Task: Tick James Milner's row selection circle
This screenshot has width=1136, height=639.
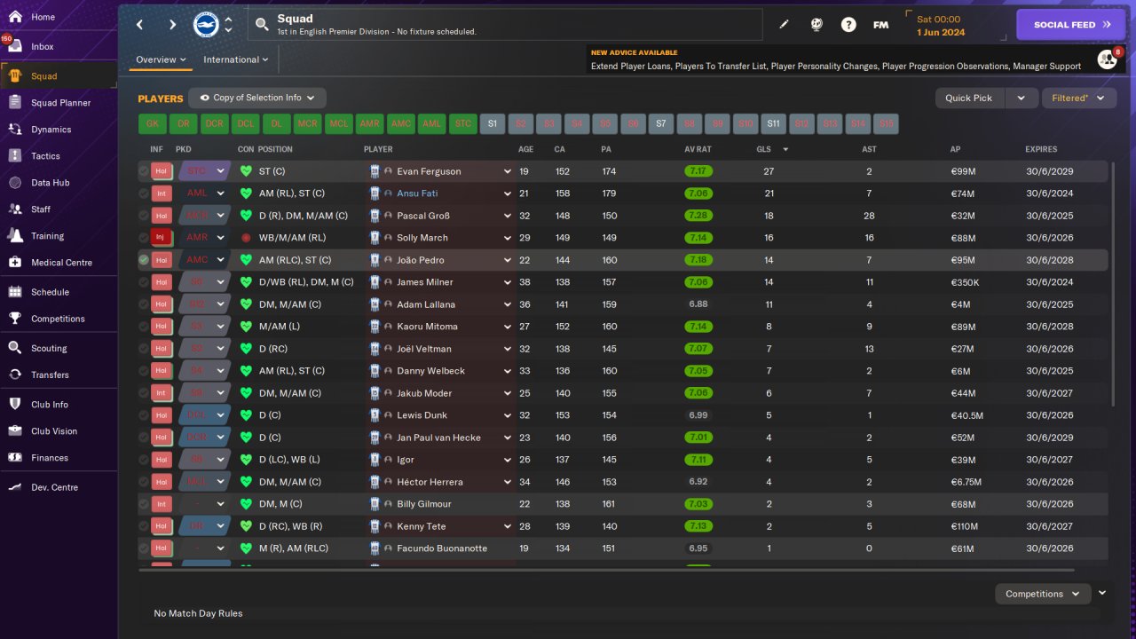Action: point(144,282)
